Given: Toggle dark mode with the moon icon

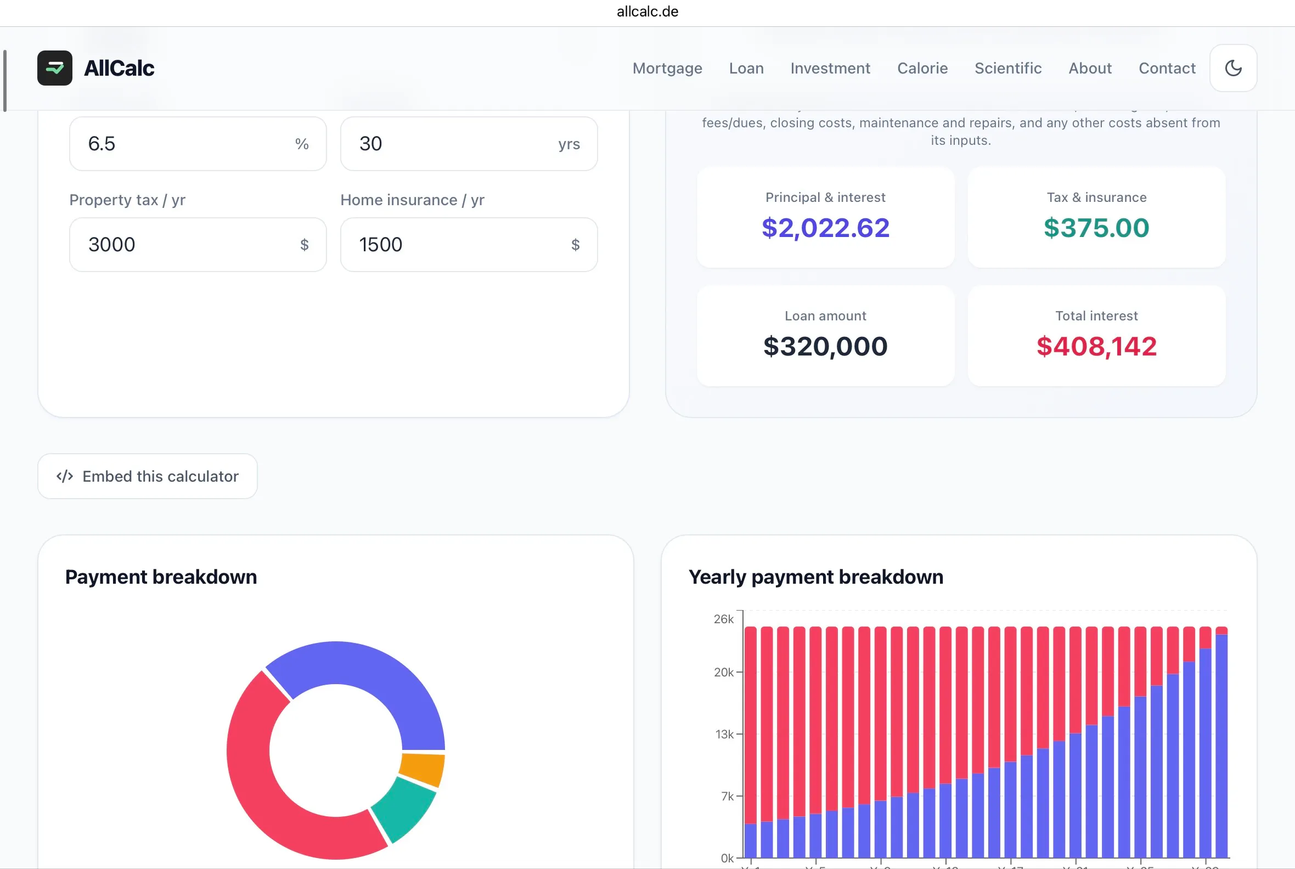Looking at the screenshot, I should [1233, 68].
